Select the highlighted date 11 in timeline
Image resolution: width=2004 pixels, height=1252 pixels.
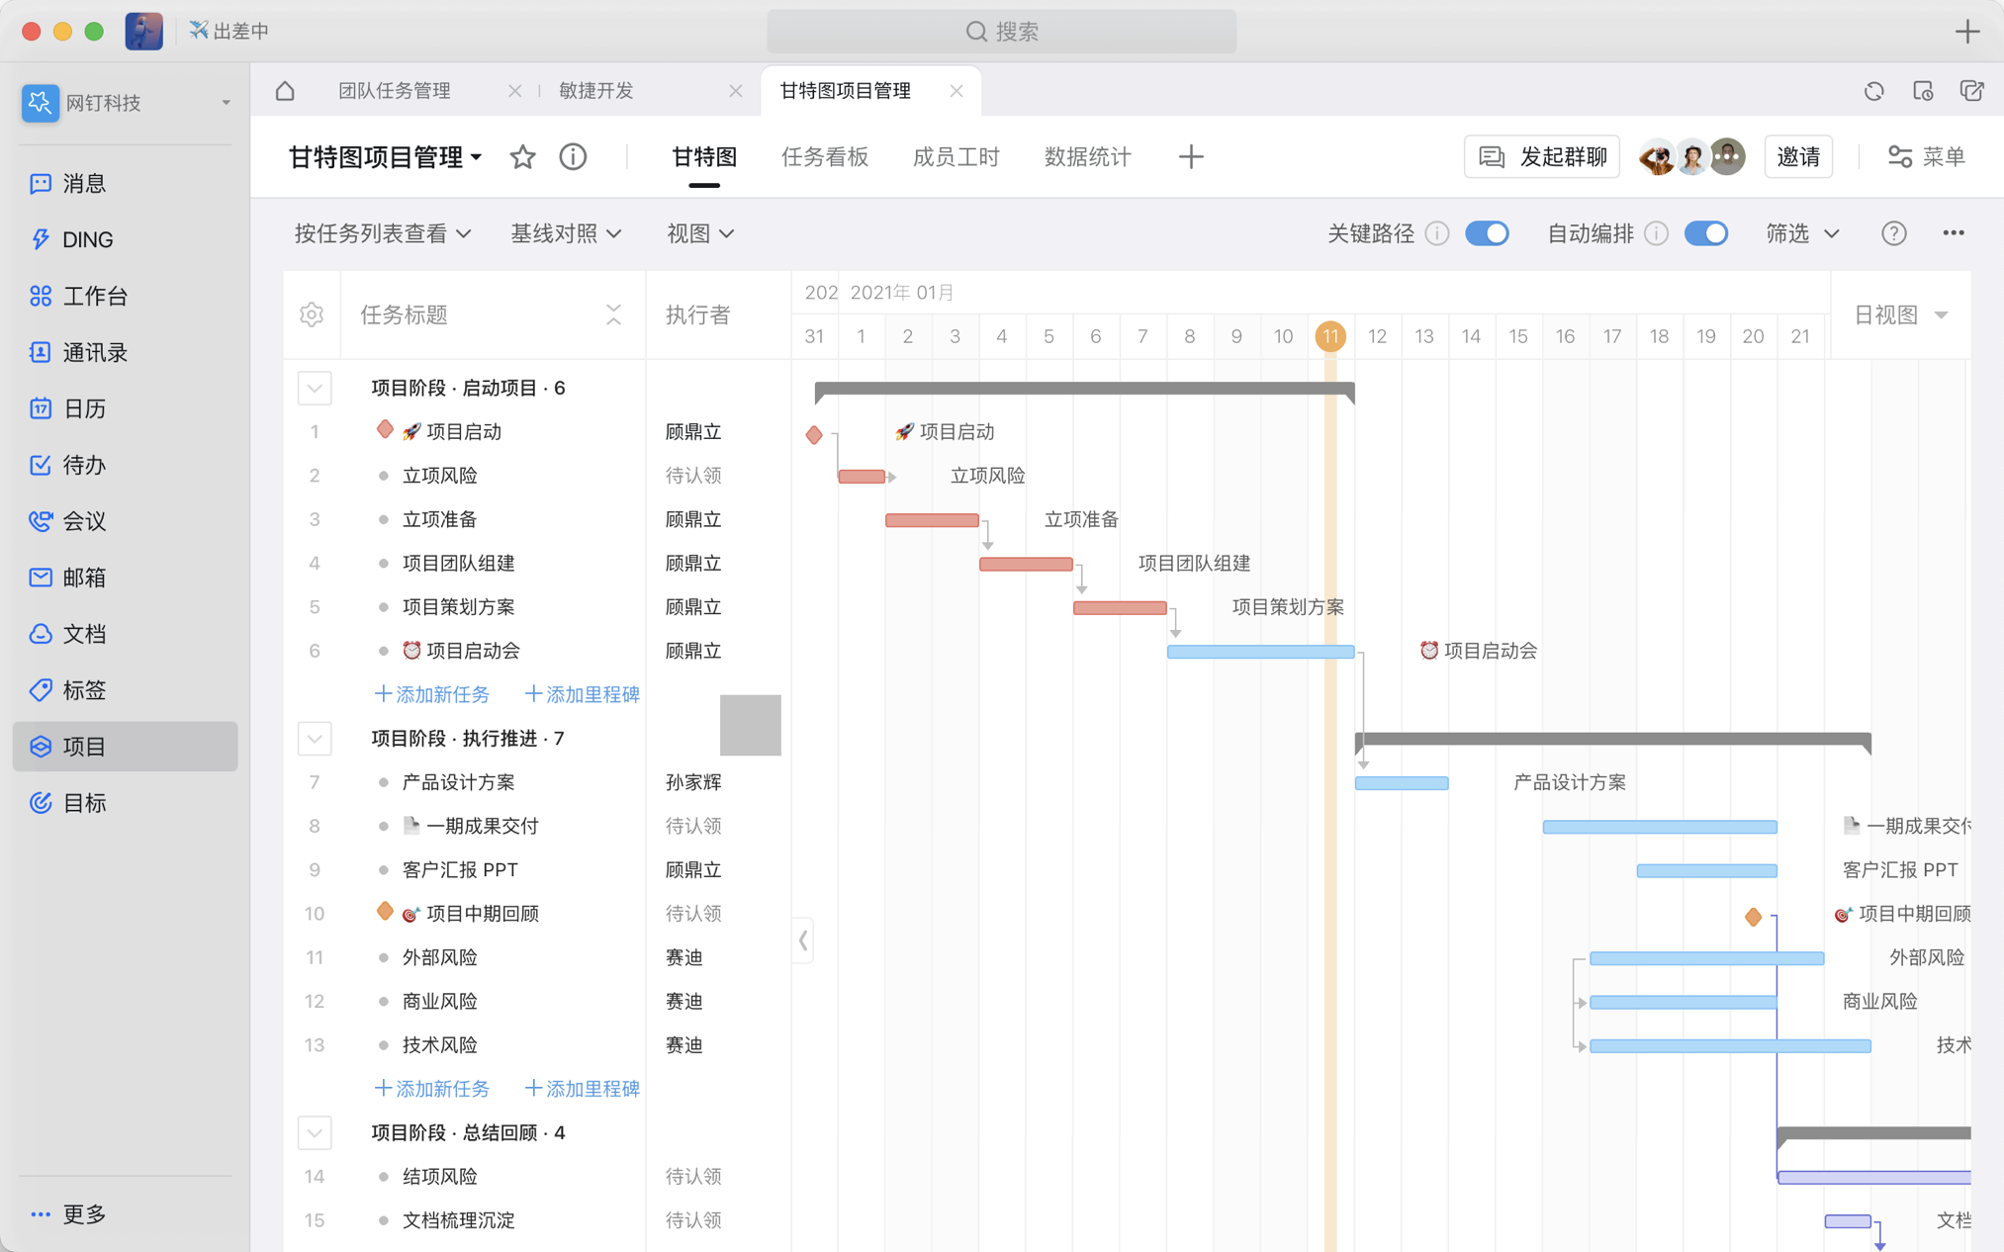(1329, 335)
